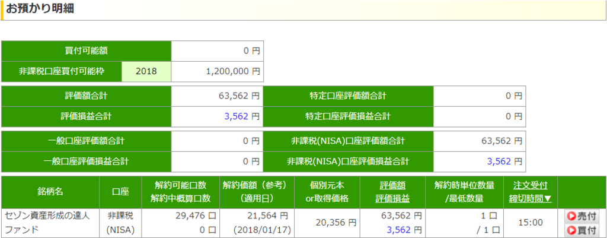This screenshot has height=238, width=607.
Task: Click the 15:00 deadline time cell
Action: [x=531, y=223]
